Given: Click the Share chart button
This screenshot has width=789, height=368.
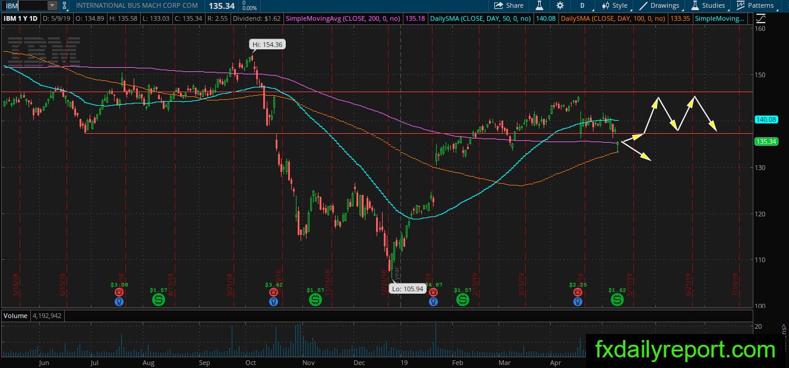Looking at the screenshot, I should (509, 5).
